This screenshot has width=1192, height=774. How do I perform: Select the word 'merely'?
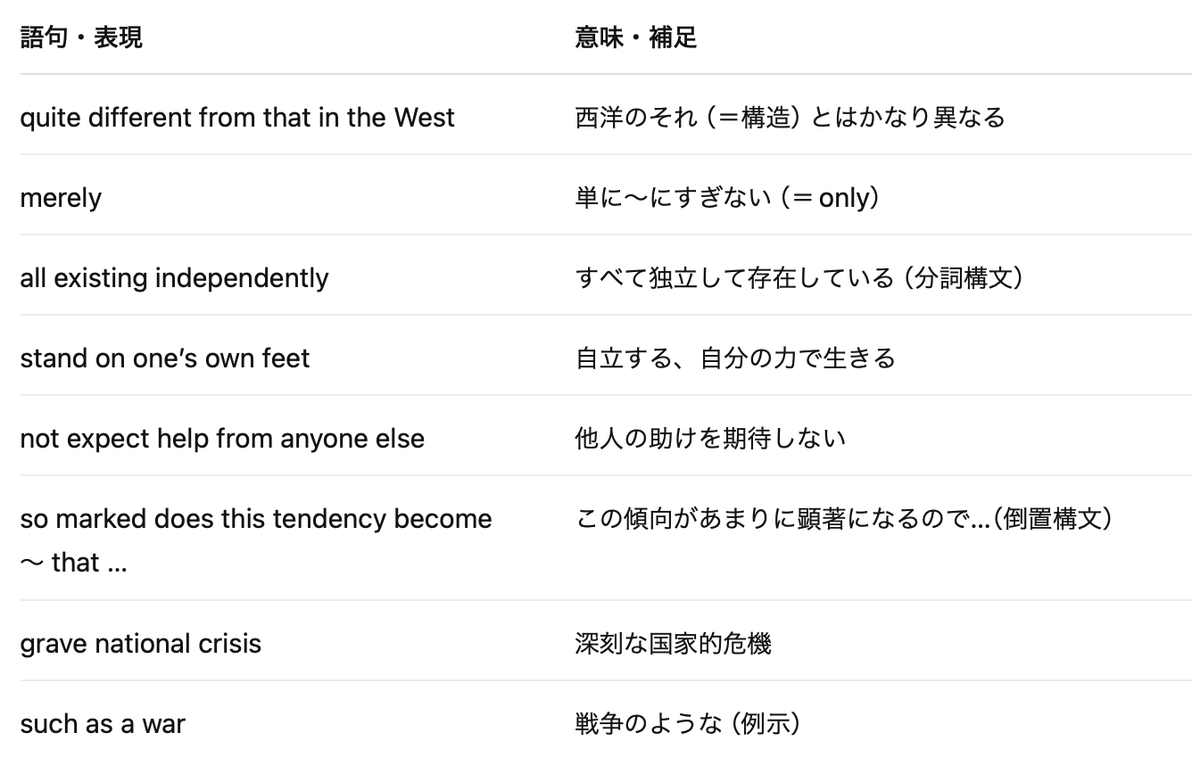click(61, 198)
